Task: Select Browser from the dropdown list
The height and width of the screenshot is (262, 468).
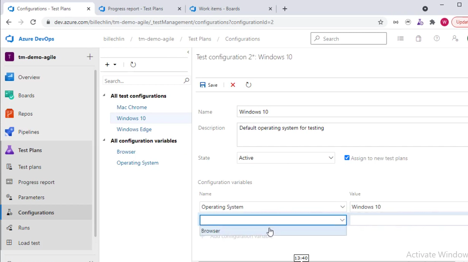Action: [x=211, y=231]
